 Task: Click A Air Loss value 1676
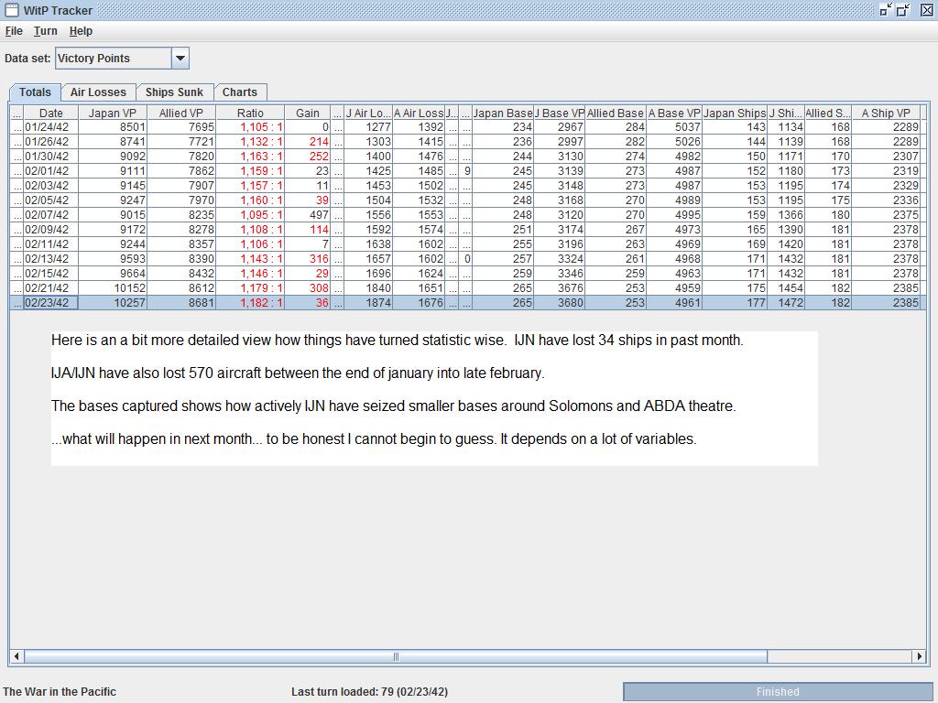[418, 302]
